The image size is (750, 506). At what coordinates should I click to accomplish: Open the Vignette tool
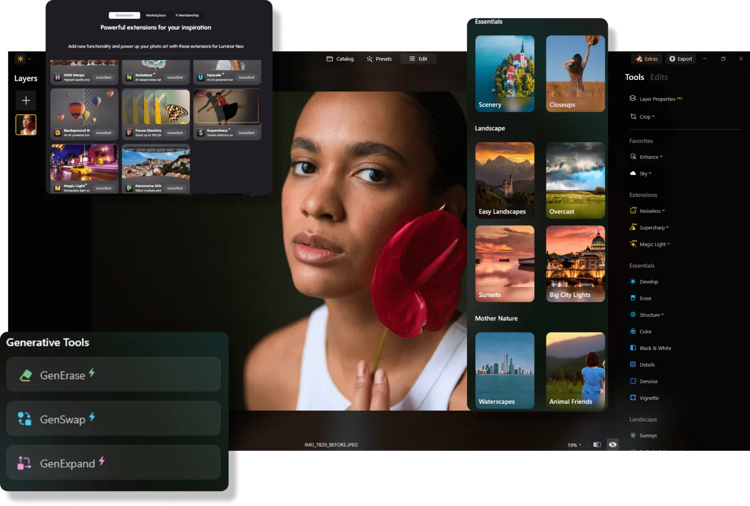648,398
